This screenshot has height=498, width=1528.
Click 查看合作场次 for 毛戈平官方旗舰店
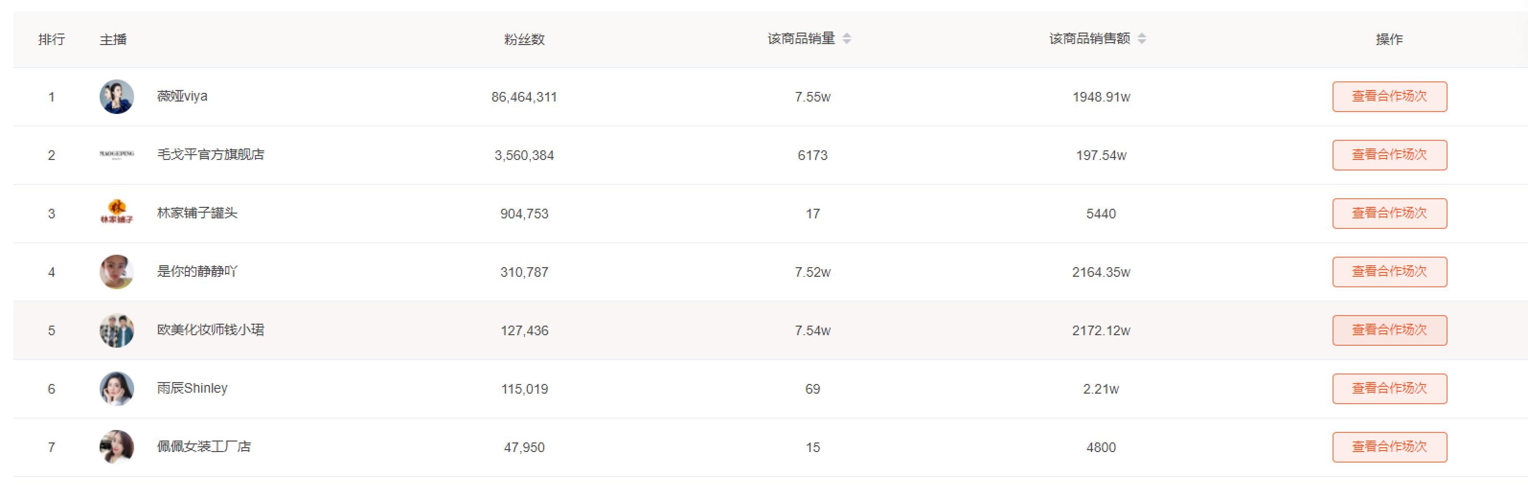click(1389, 155)
